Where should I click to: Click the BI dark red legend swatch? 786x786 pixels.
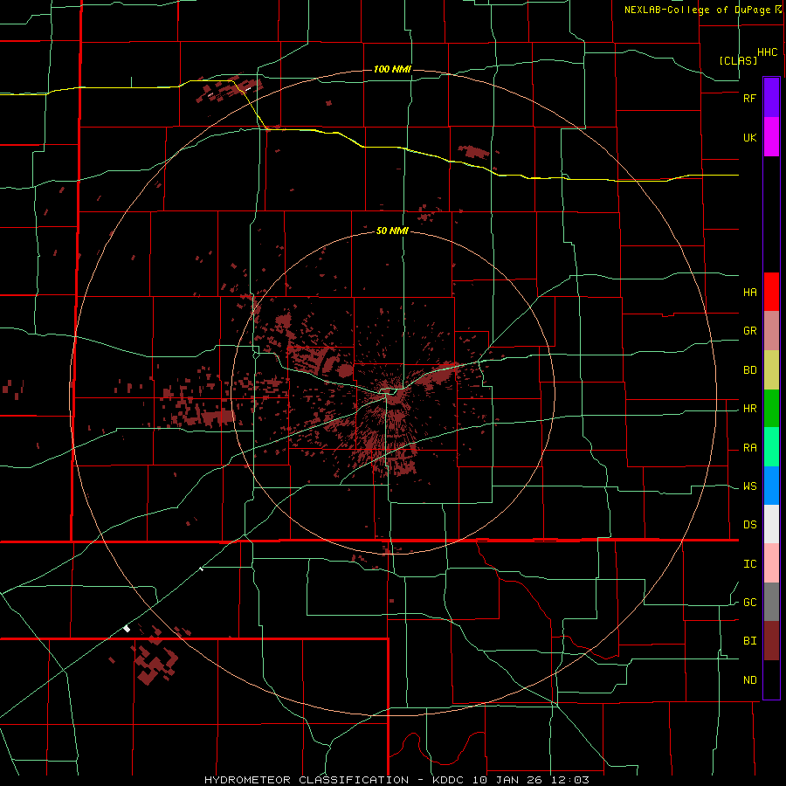[771, 641]
